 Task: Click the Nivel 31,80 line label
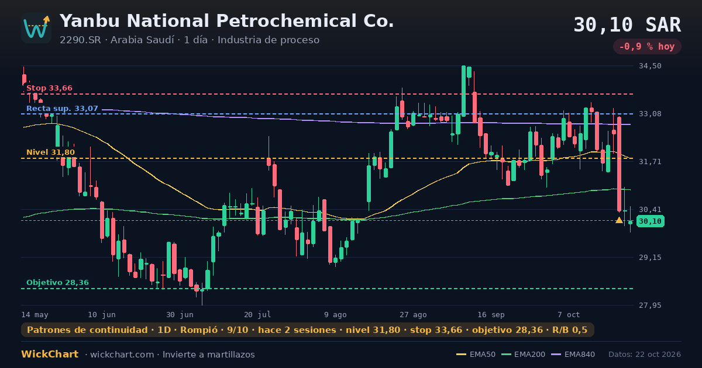50,152
